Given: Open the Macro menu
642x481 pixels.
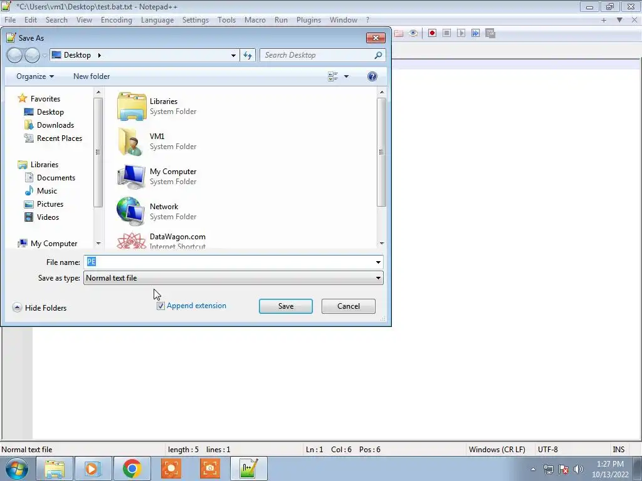Looking at the screenshot, I should [x=255, y=20].
